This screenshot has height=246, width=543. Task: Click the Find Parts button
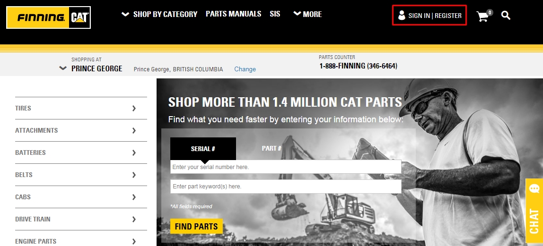(x=196, y=226)
